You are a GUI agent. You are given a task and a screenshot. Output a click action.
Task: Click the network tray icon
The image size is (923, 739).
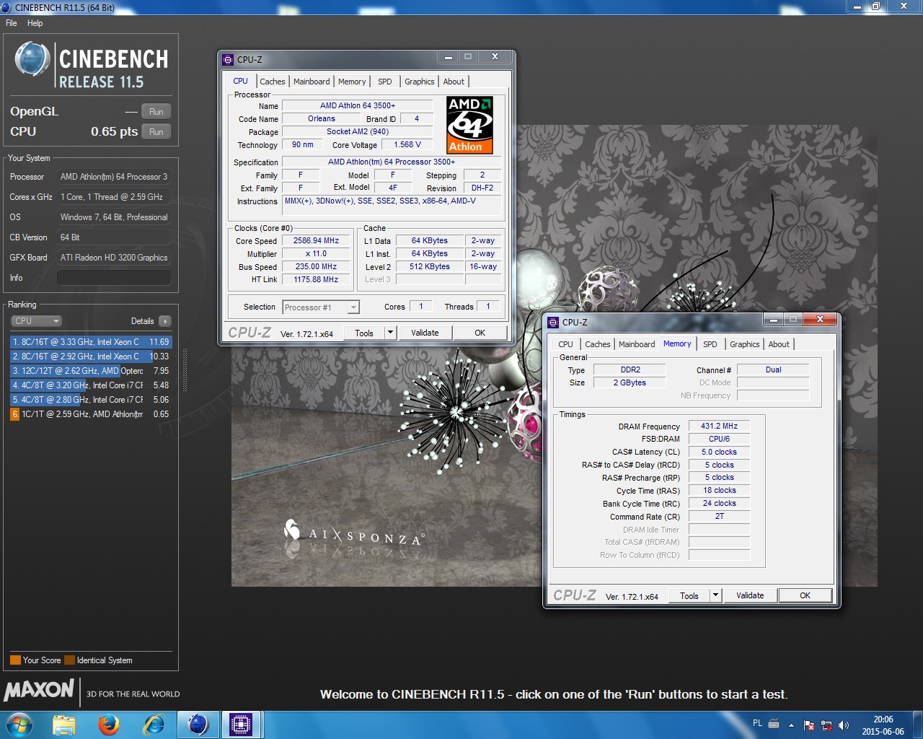coord(826,725)
